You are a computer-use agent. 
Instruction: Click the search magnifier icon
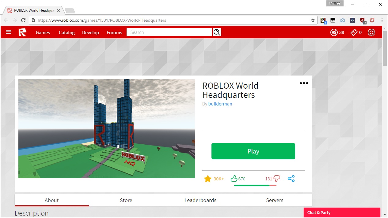tap(217, 32)
